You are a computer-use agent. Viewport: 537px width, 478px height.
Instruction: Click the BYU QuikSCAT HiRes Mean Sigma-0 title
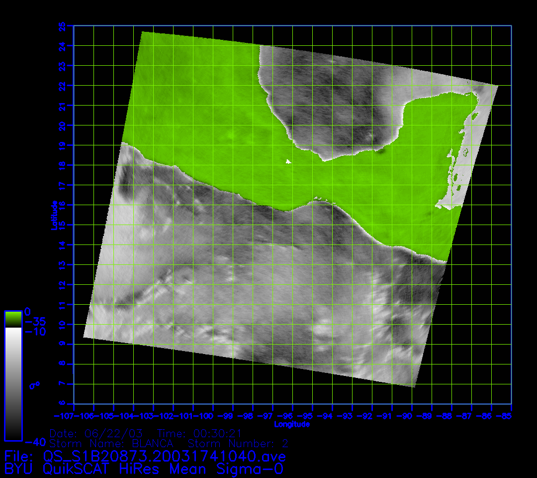coord(144,469)
